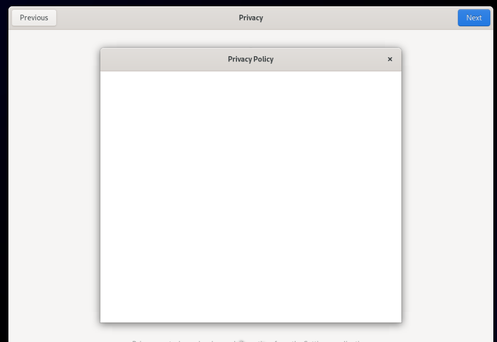Return to the Previous setup page
Viewport: 497px width, 342px height.
(x=34, y=18)
